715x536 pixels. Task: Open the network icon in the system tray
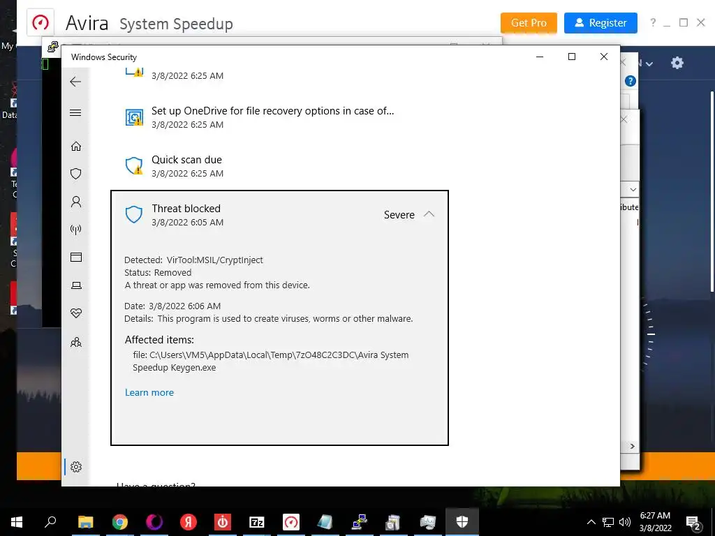[x=608, y=522]
